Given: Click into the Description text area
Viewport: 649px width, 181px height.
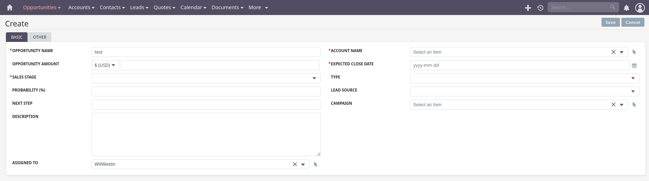Looking at the screenshot, I should point(206,134).
